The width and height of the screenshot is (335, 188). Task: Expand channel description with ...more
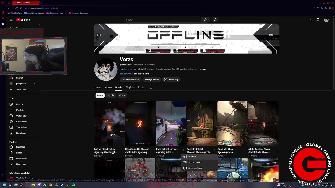pyautogui.click(x=203, y=69)
